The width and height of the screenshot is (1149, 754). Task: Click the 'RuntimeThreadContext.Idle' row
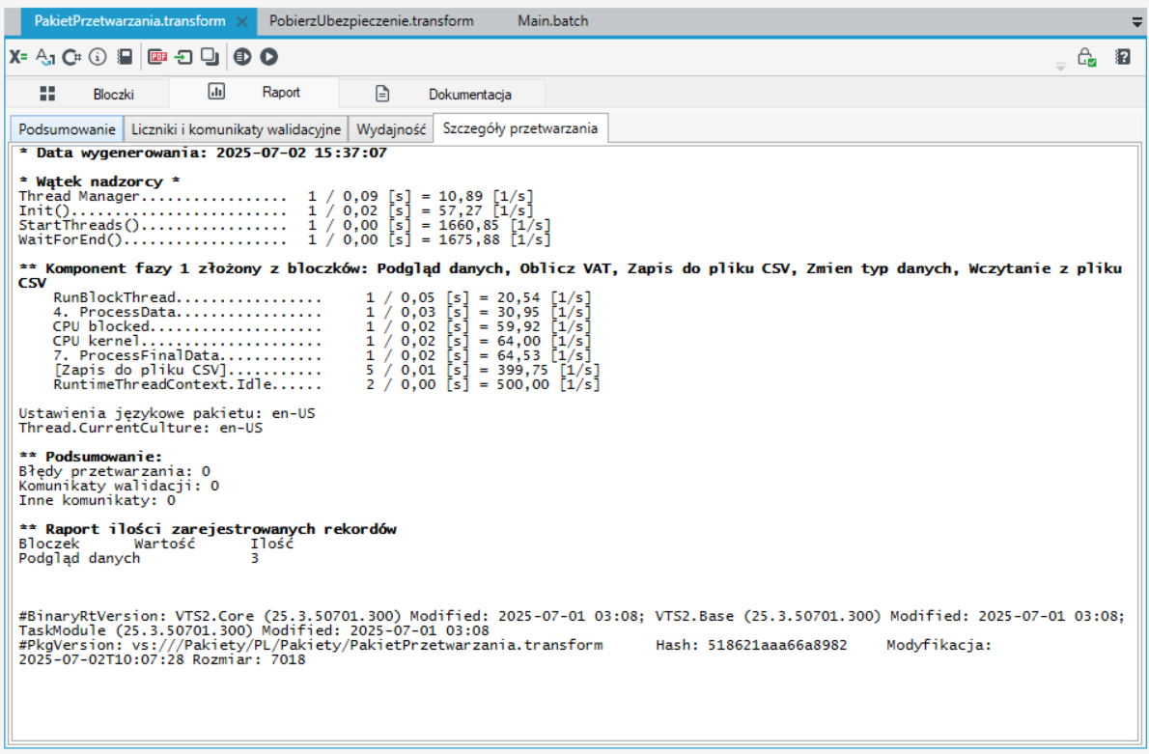326,384
